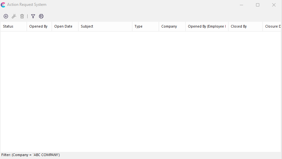The height and width of the screenshot is (159, 282).
Task: Click the filter status text for ABC COMPANY
Action: [31, 155]
